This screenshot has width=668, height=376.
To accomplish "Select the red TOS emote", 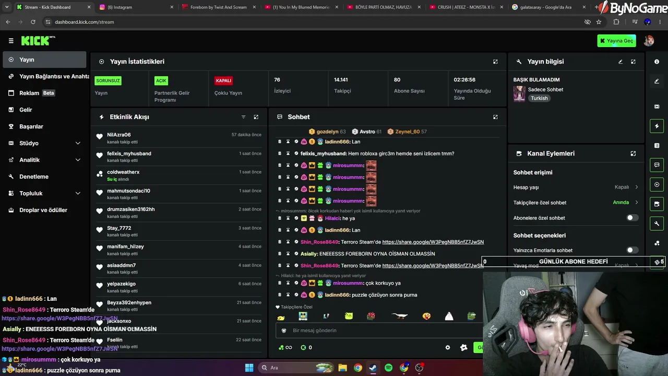I will 371,316.
